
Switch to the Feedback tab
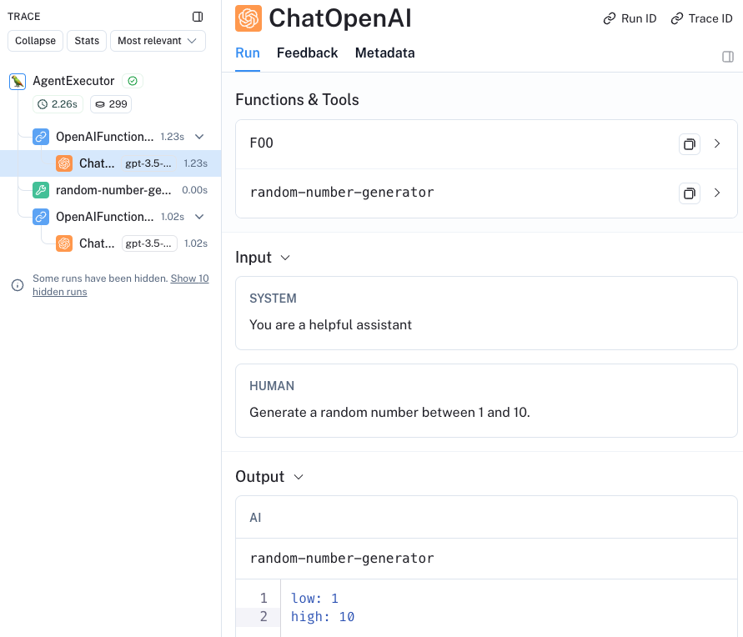click(307, 53)
